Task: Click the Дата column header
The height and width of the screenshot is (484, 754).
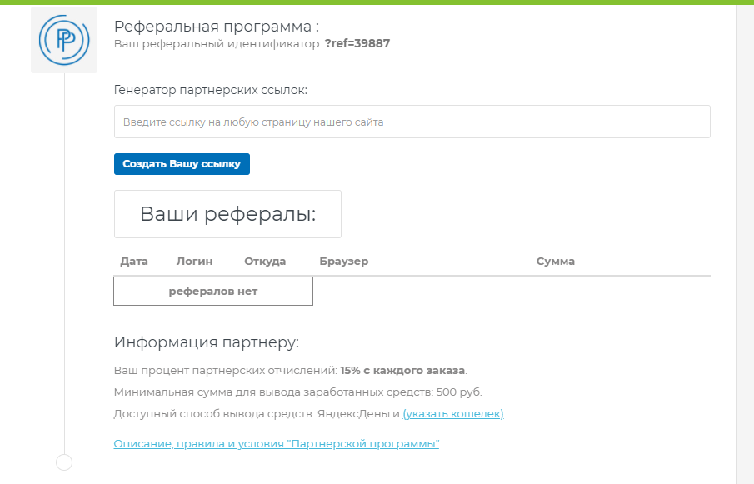Action: (x=134, y=261)
